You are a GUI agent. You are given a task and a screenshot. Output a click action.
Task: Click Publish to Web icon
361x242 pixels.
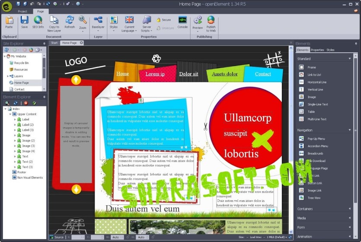click(211, 20)
